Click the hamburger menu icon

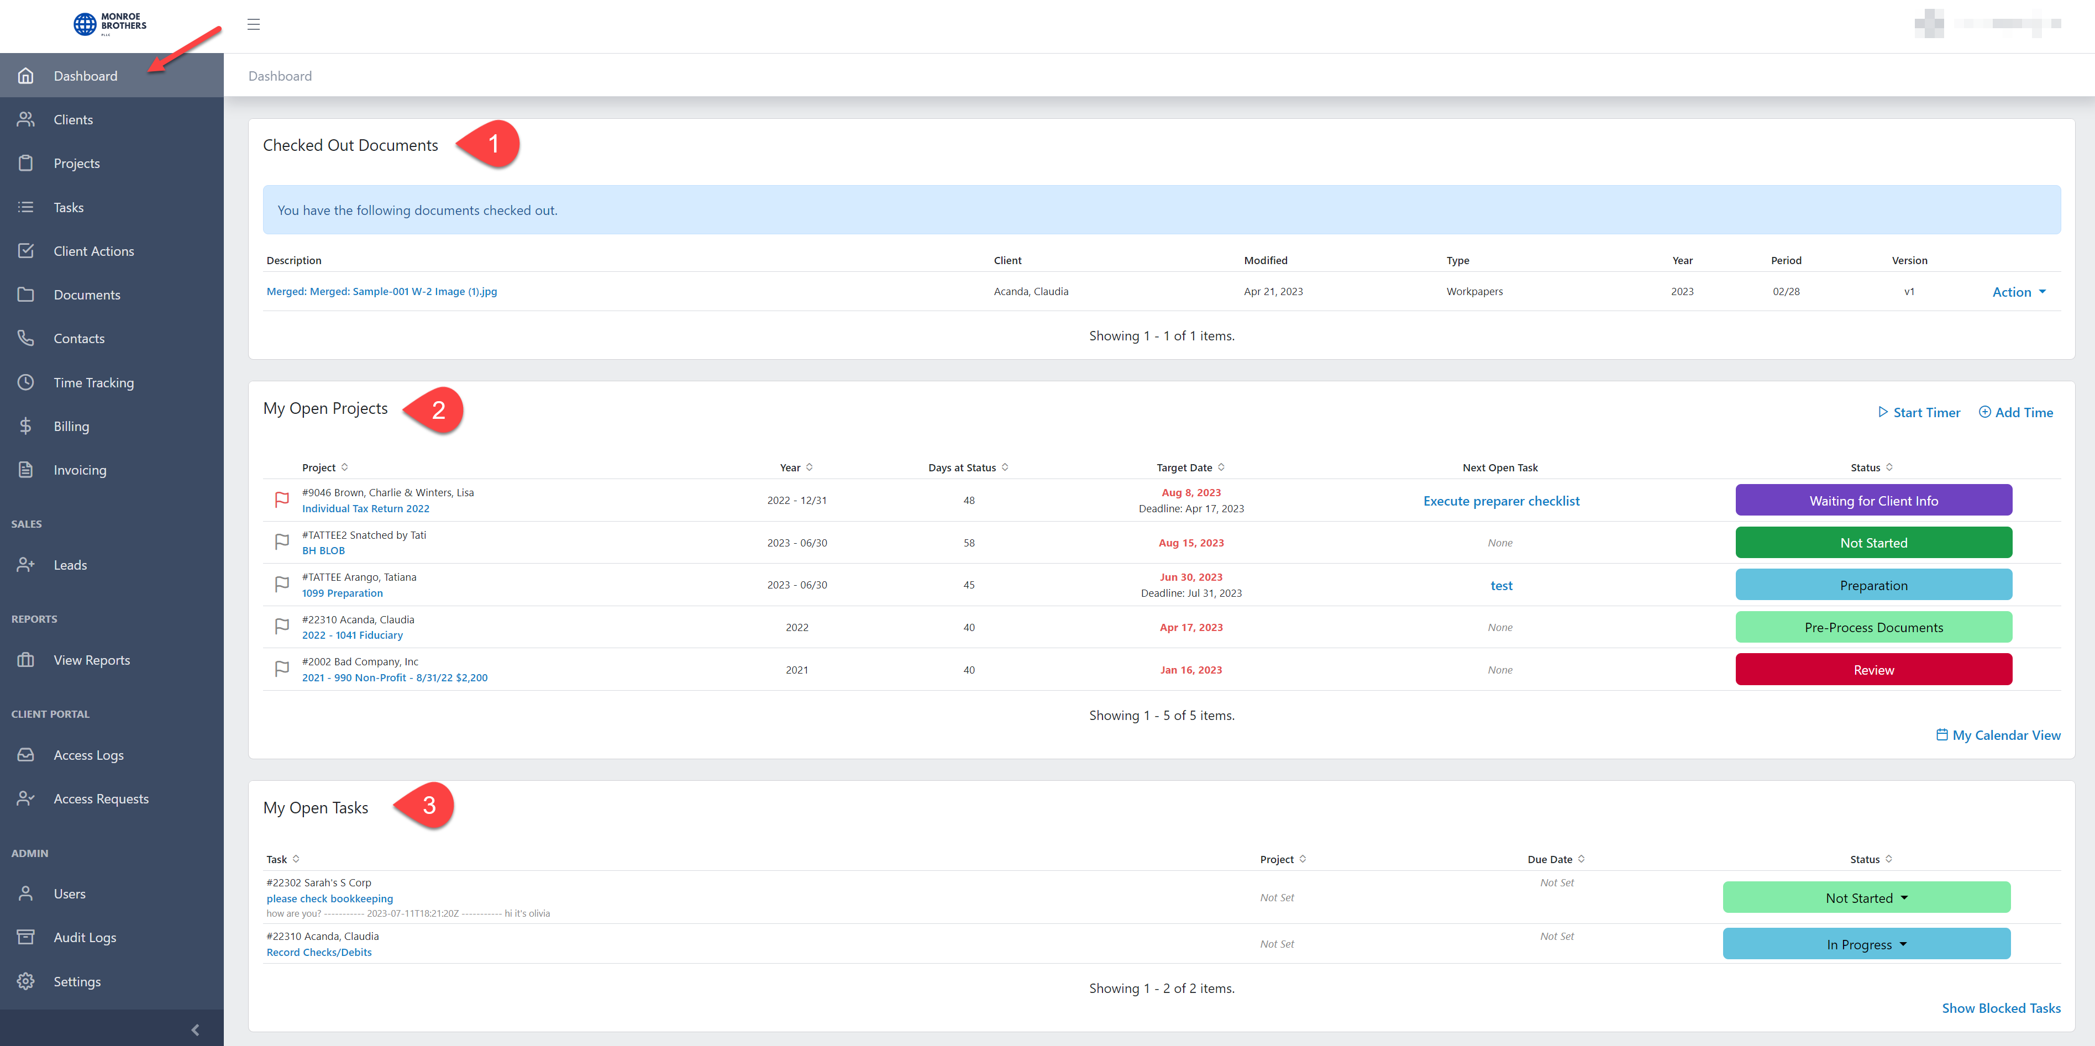tap(254, 24)
